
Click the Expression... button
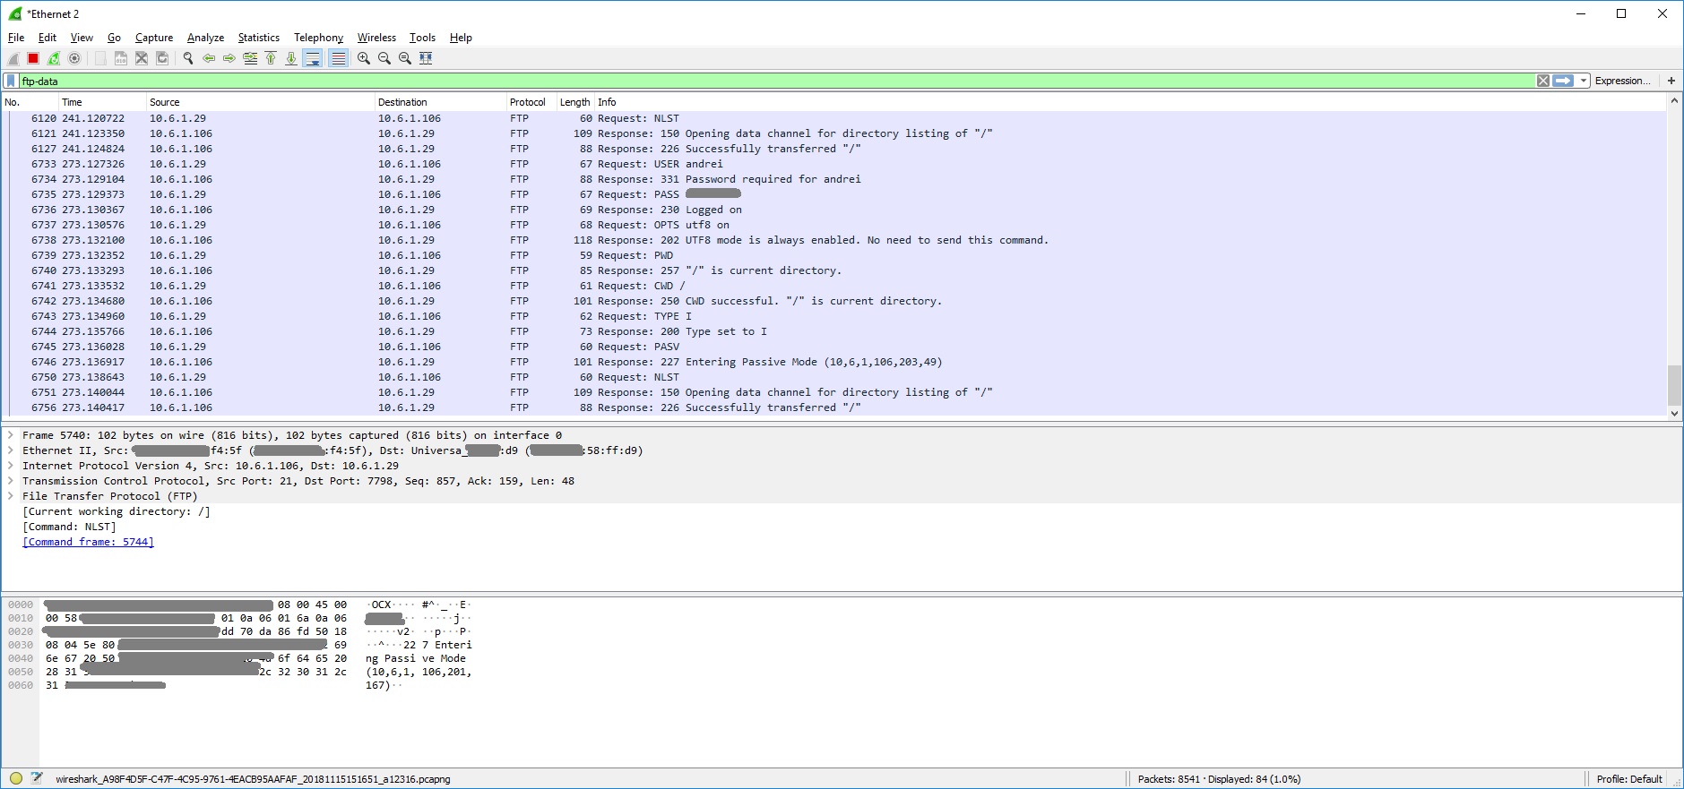tap(1622, 81)
